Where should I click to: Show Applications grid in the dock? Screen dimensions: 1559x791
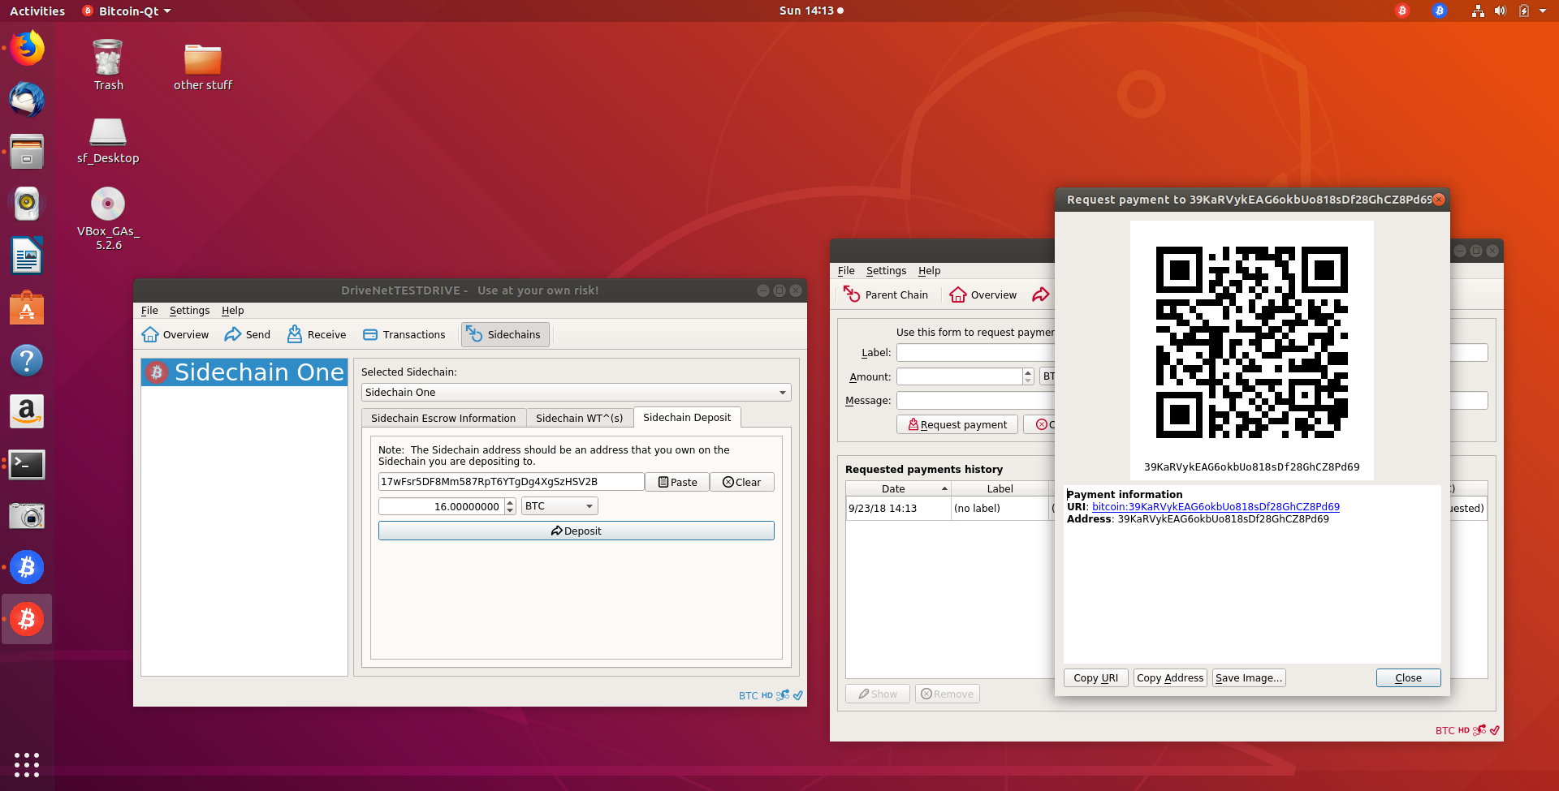[27, 764]
